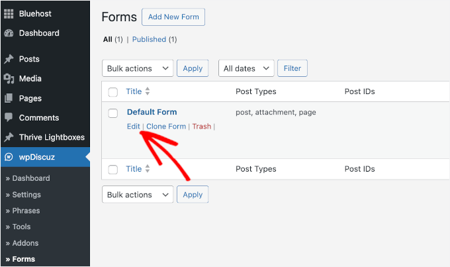Check the Default Form row checkbox
The image size is (450, 267).
click(113, 113)
